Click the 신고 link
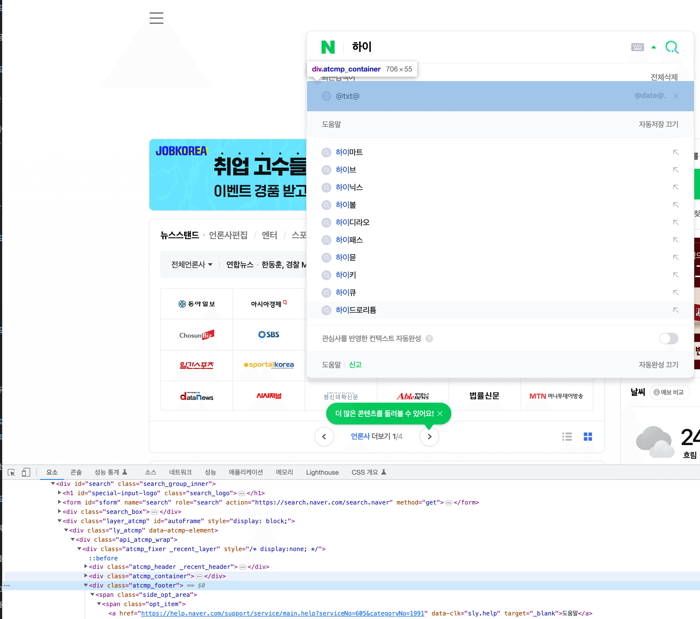This screenshot has width=700, height=619. (x=355, y=365)
